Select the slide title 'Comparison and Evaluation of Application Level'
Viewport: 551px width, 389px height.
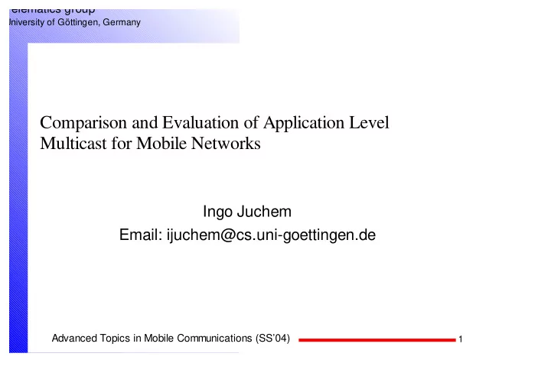pyautogui.click(x=214, y=123)
